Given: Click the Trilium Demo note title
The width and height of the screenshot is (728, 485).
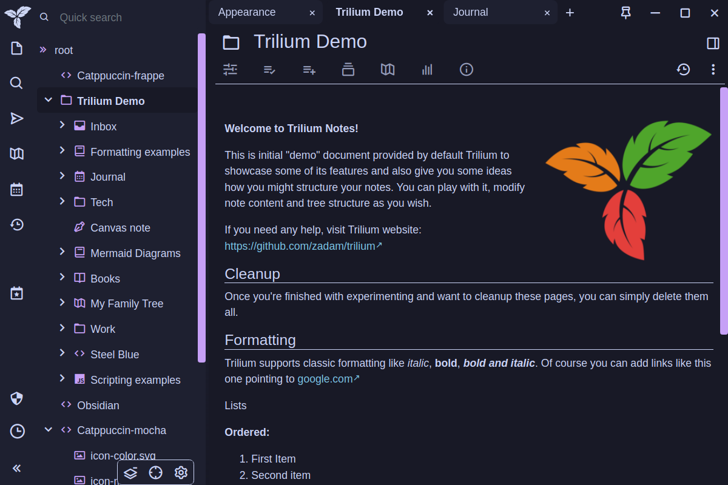Looking at the screenshot, I should pyautogui.click(x=310, y=42).
